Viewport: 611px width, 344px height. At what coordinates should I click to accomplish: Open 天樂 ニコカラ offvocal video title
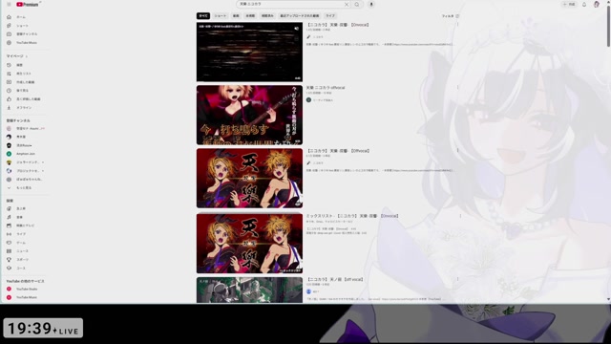click(326, 88)
